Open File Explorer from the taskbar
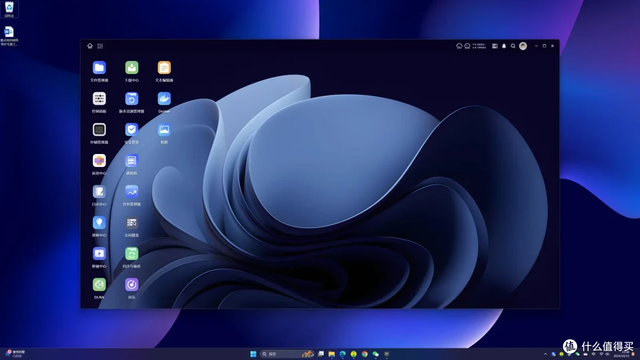 (x=331, y=354)
